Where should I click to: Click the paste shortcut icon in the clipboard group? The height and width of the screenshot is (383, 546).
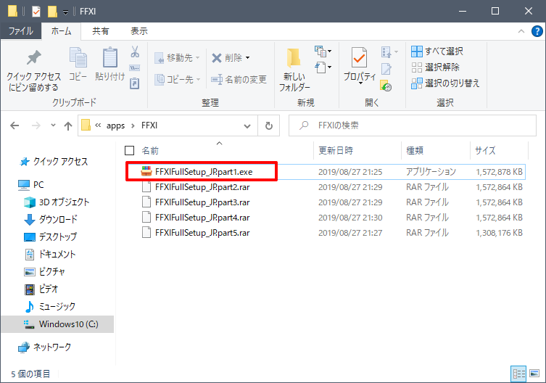point(135,83)
